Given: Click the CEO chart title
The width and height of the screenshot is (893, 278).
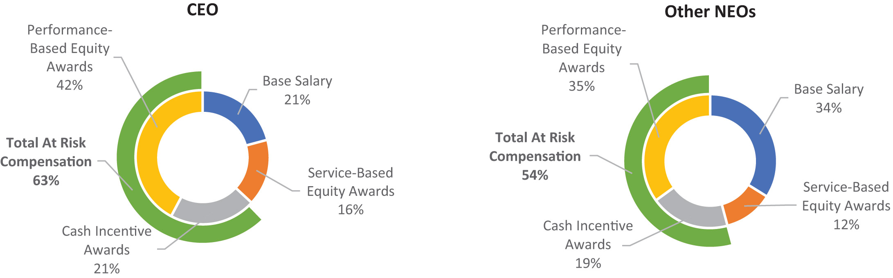Looking at the screenshot, I should tap(202, 9).
